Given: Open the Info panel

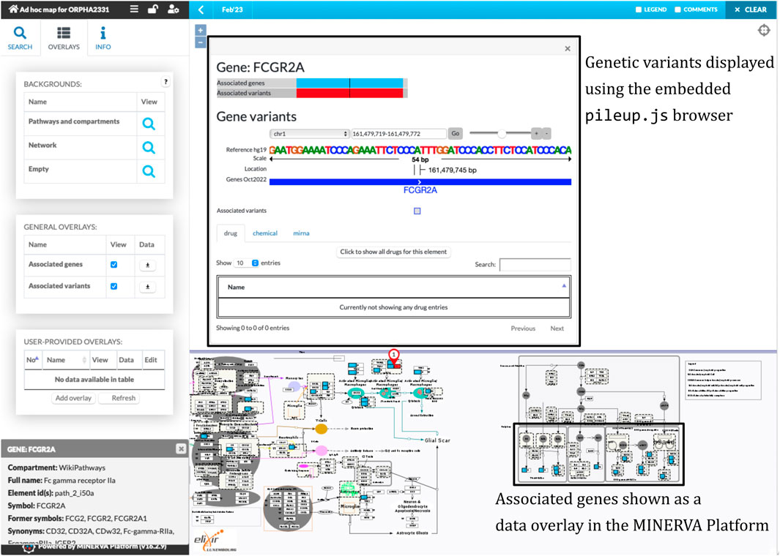Looking at the screenshot, I should coord(103,38).
